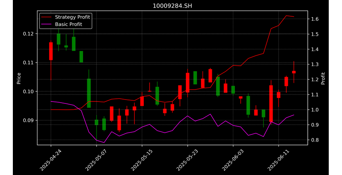Click the Price axis label
The height and width of the screenshot is (175, 342).
click(19, 78)
